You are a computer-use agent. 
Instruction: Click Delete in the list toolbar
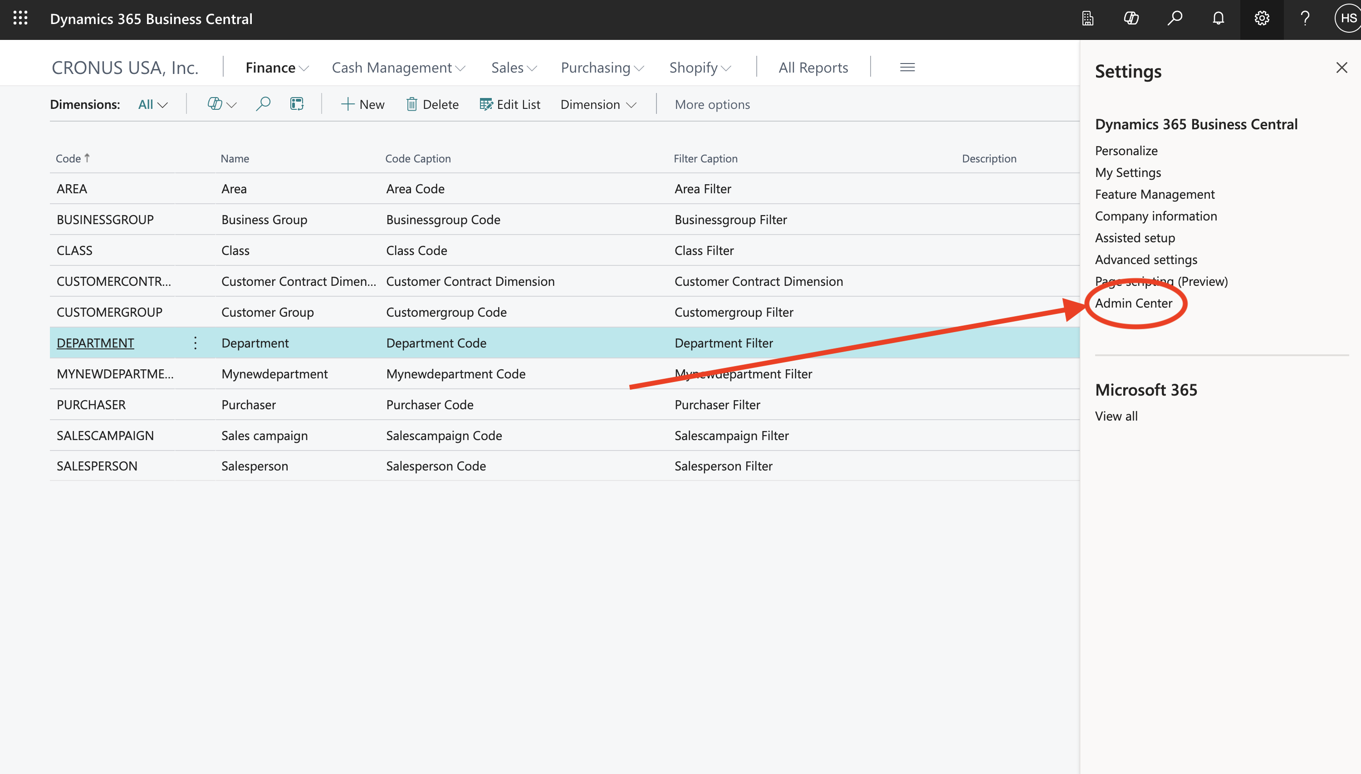[432, 105]
